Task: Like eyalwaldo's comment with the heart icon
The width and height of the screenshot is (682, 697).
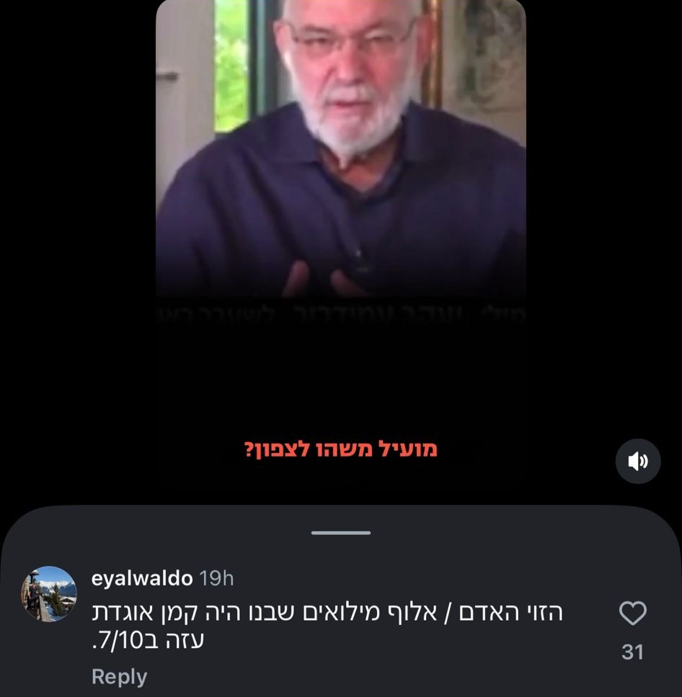Action: coord(632,613)
